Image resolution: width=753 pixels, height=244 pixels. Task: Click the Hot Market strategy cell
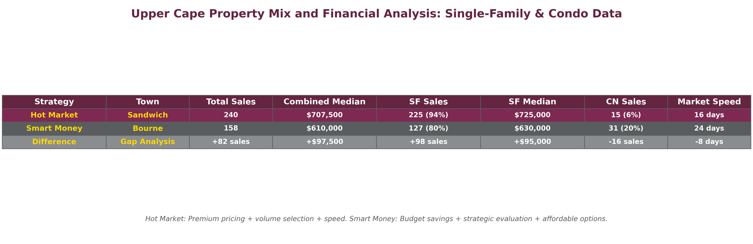(x=54, y=115)
